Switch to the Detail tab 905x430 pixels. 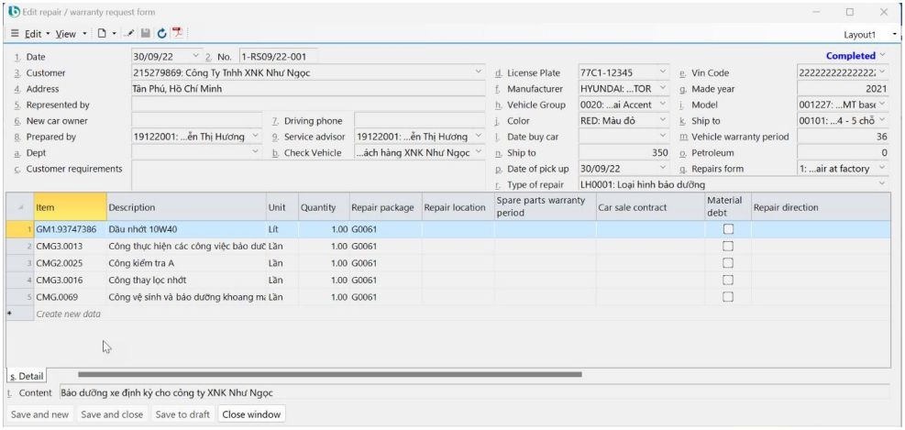[27, 376]
